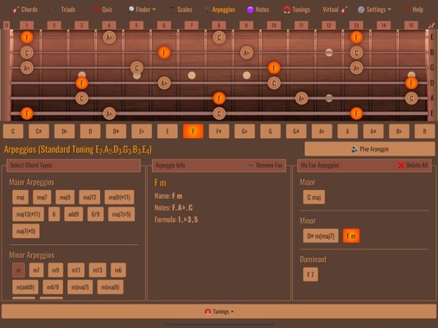Choose the maj9(#11) arpeggio type
The height and width of the screenshot is (328, 438).
(x=119, y=198)
